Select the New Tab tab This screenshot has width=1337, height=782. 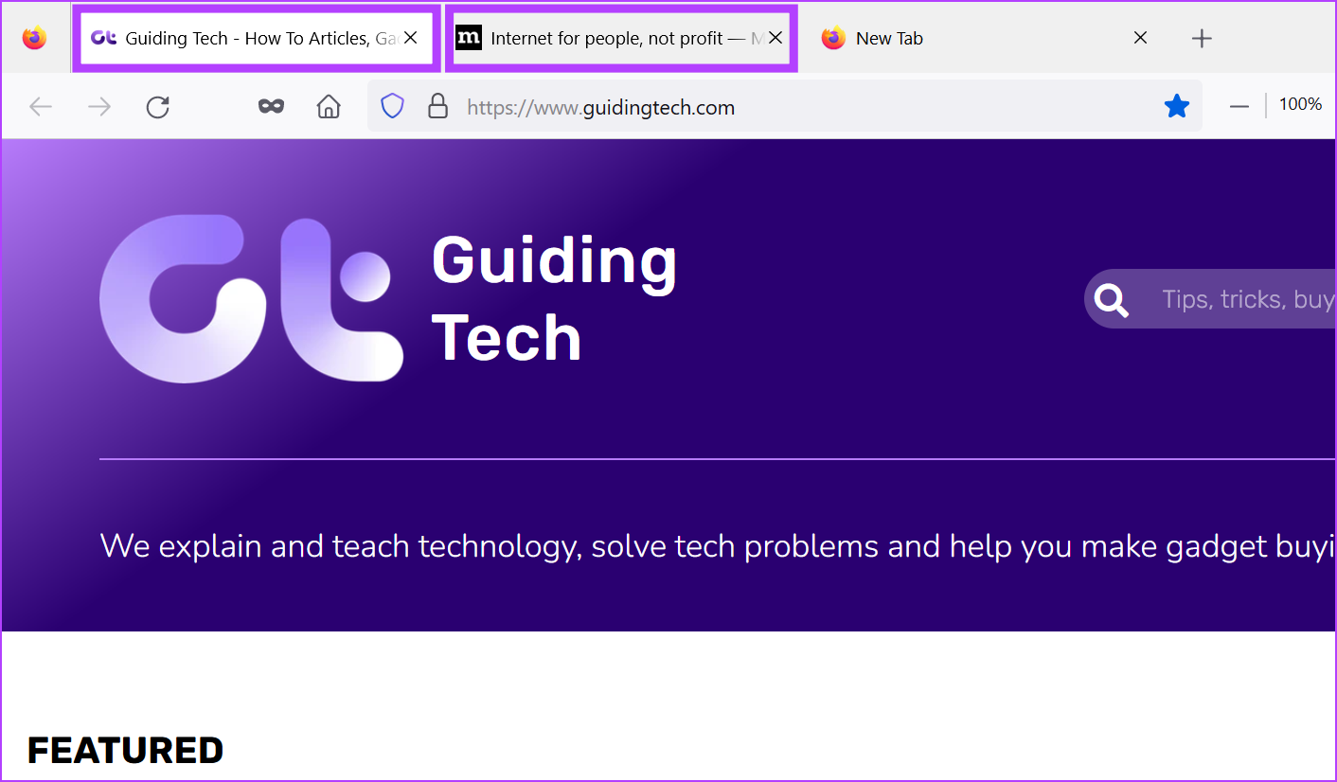966,39
